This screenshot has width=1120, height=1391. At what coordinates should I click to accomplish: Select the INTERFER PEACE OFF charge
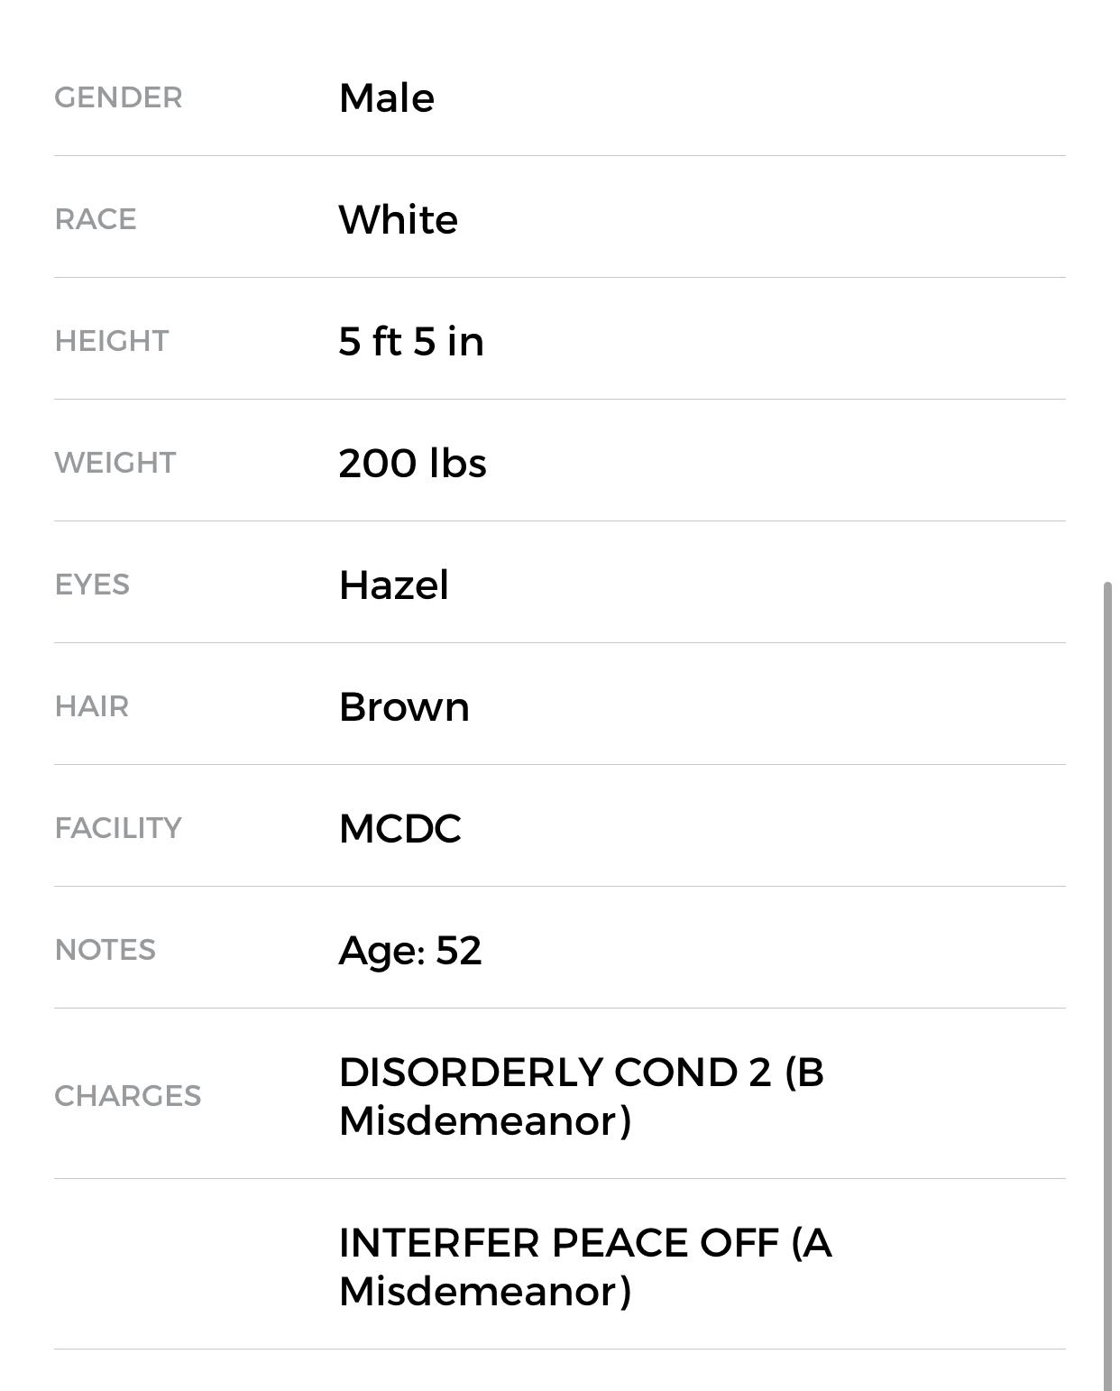tap(584, 1267)
